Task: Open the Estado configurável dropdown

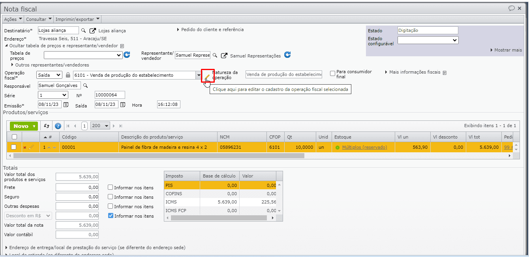Action: pyautogui.click(x=428, y=40)
